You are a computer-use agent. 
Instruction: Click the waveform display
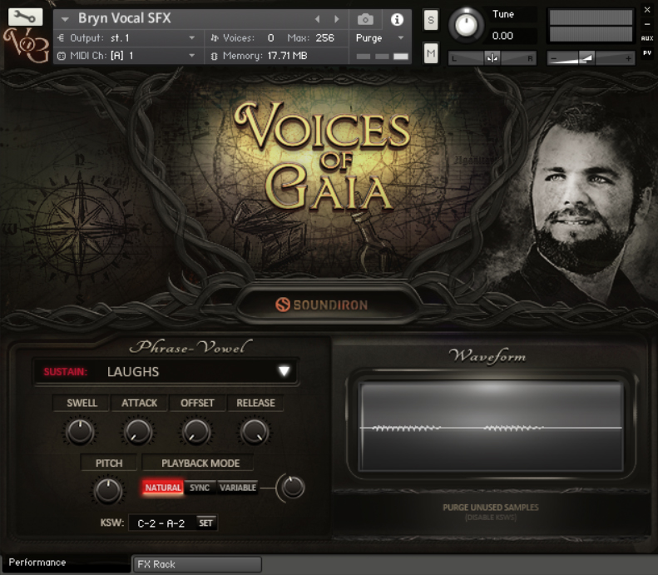tap(492, 426)
